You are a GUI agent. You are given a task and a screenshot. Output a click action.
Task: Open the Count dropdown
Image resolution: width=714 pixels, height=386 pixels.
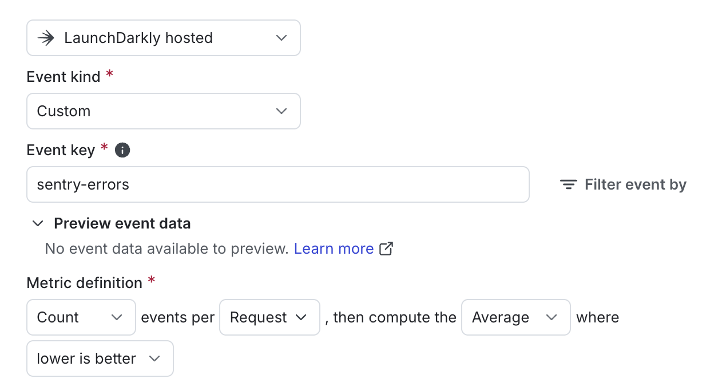[81, 317]
